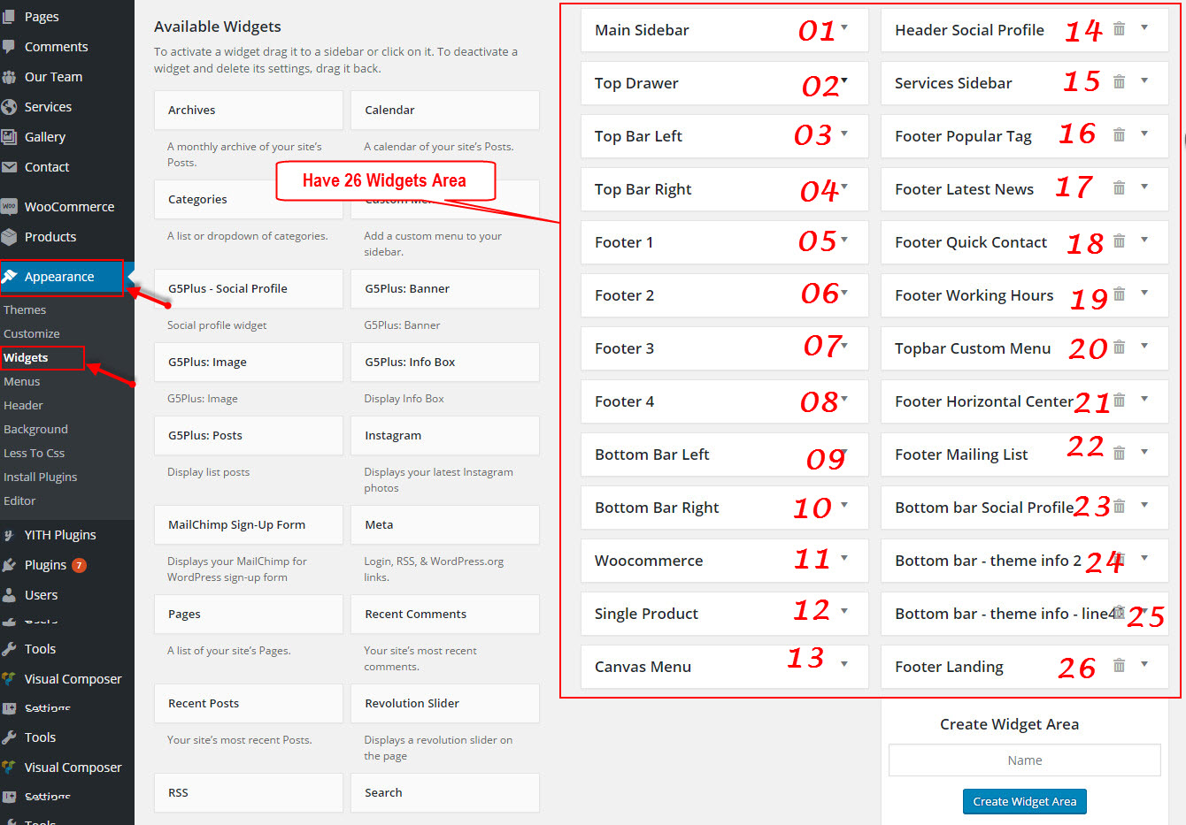Expand the Bottom Bar Right widget area

coord(844,505)
